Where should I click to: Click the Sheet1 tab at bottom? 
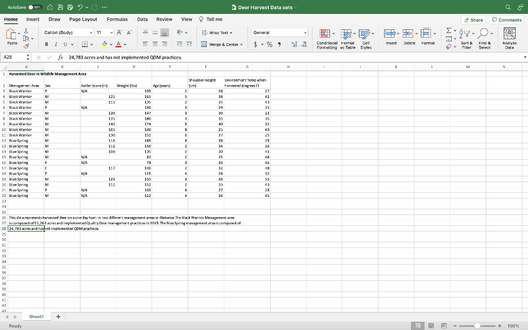tap(36, 316)
